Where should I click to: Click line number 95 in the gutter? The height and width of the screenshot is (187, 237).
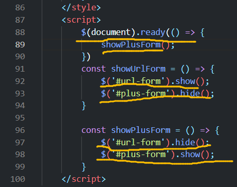20,118
